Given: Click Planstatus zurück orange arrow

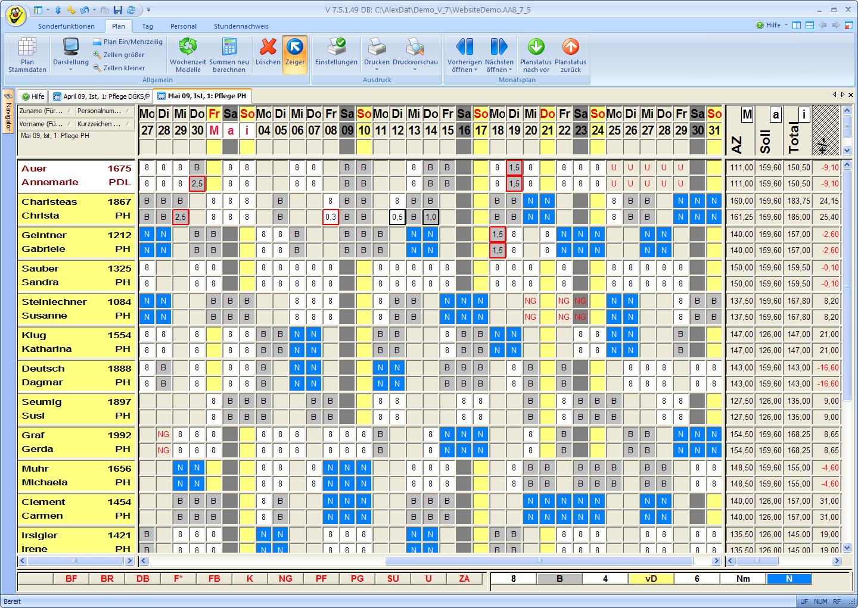Looking at the screenshot, I should [x=570, y=55].
